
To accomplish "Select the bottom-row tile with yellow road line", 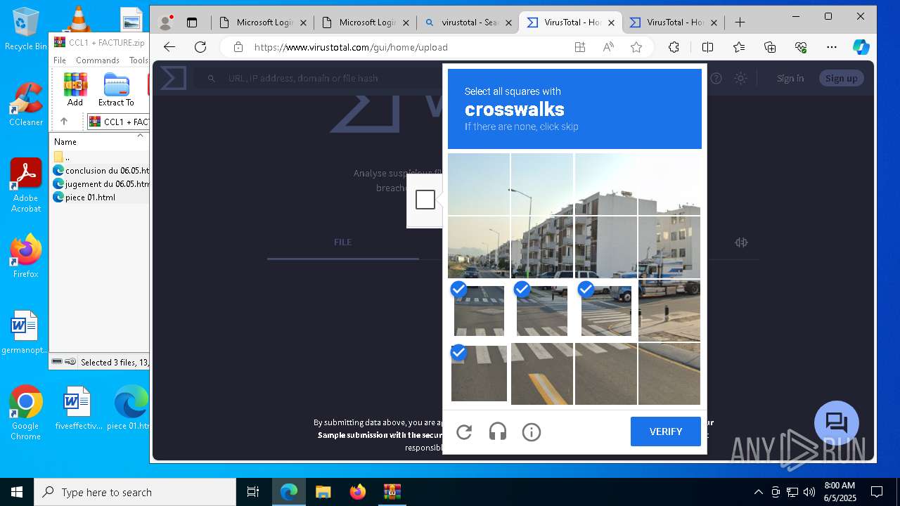I will (542, 374).
